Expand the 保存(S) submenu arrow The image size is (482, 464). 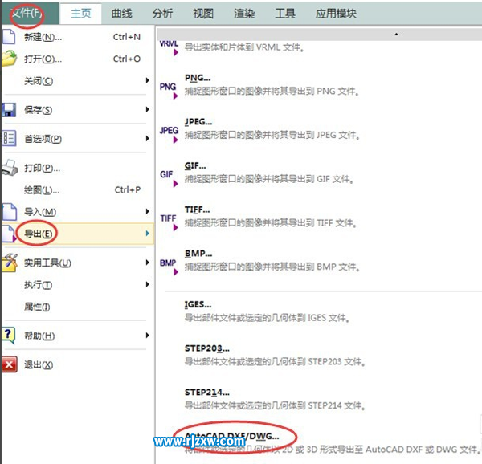[x=148, y=109]
